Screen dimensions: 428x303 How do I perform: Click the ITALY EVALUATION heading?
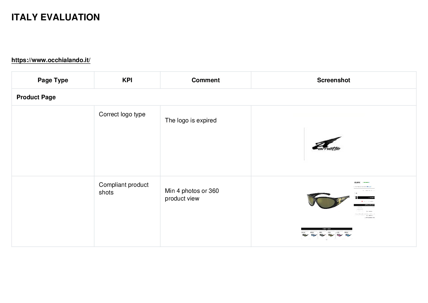(x=56, y=17)
